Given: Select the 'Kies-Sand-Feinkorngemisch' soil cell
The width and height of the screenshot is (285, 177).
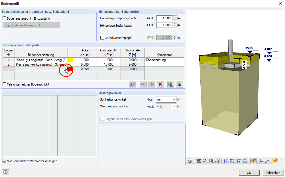Looking at the screenshot, I should 41,64.
